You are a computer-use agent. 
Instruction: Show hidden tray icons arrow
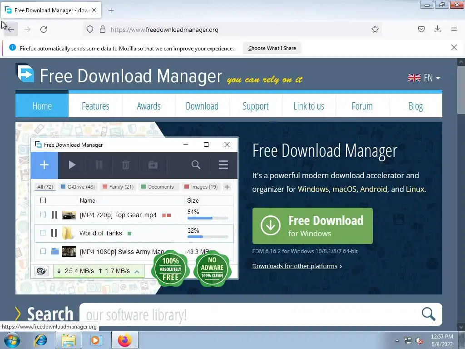[x=397, y=340]
